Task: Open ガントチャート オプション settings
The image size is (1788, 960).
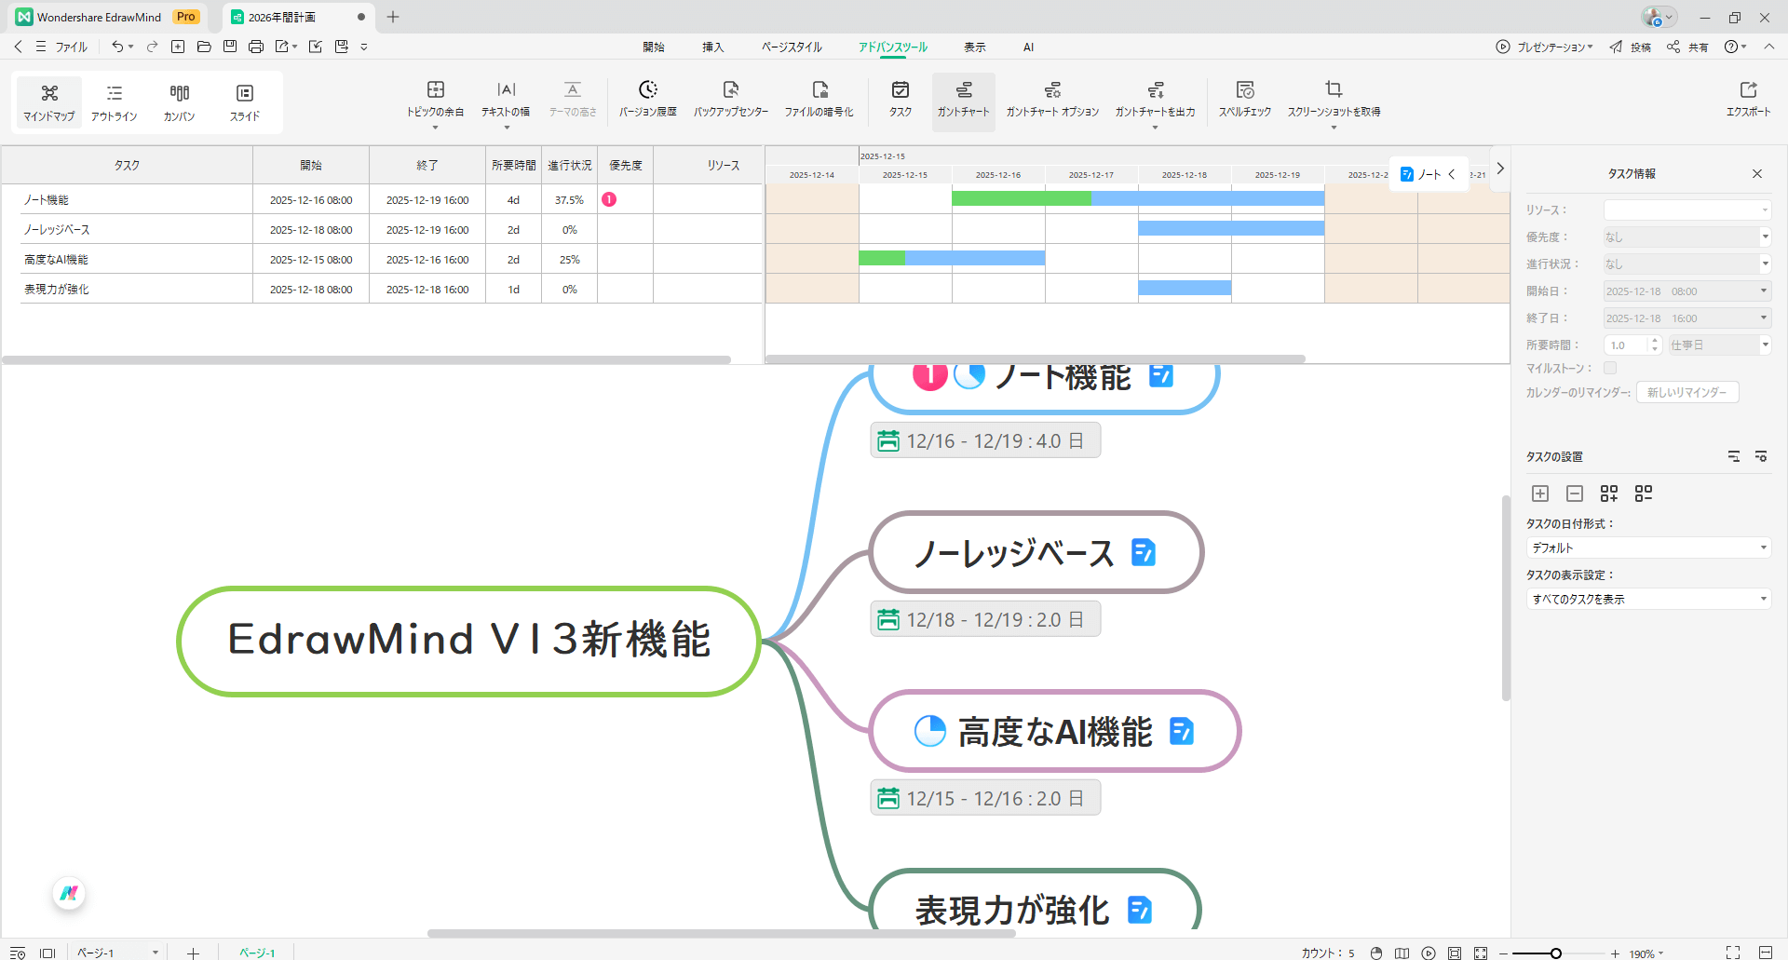Action: 1052,98
